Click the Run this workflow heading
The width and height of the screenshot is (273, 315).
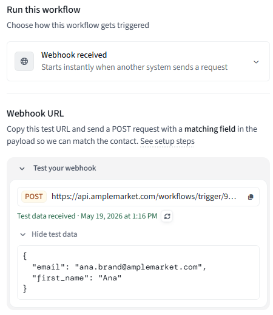[44, 10]
